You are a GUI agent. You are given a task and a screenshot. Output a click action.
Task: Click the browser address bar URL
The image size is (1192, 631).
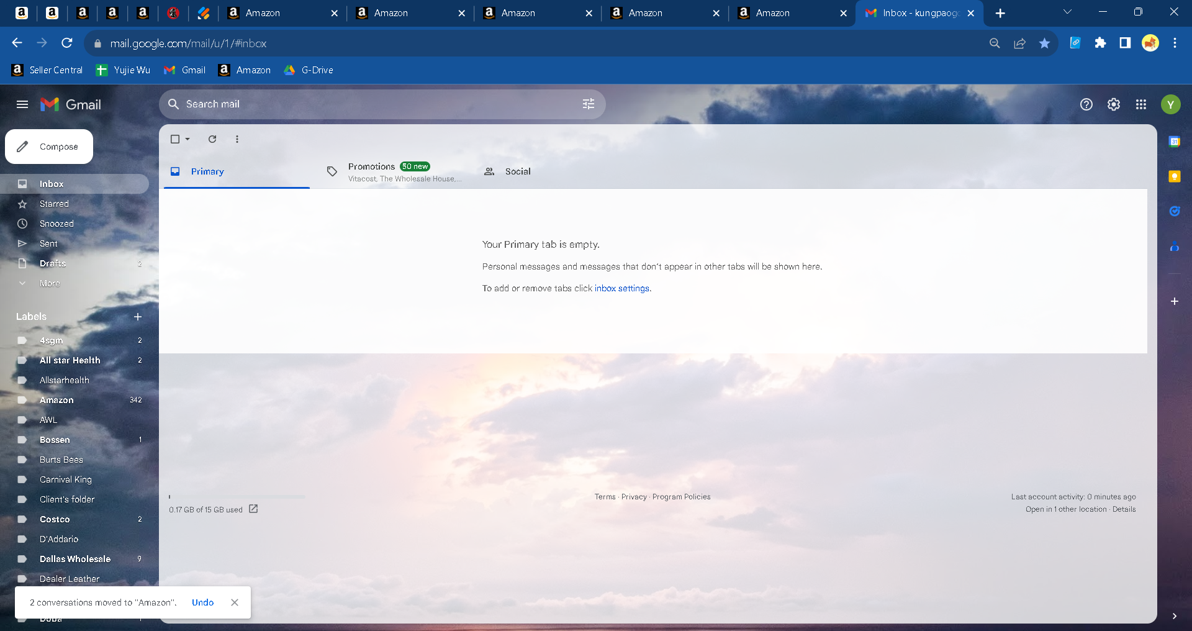(x=188, y=43)
